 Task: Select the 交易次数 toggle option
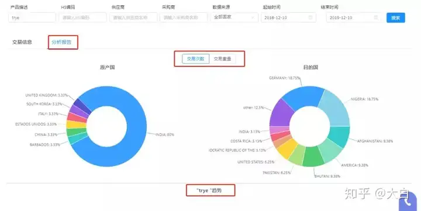195,59
